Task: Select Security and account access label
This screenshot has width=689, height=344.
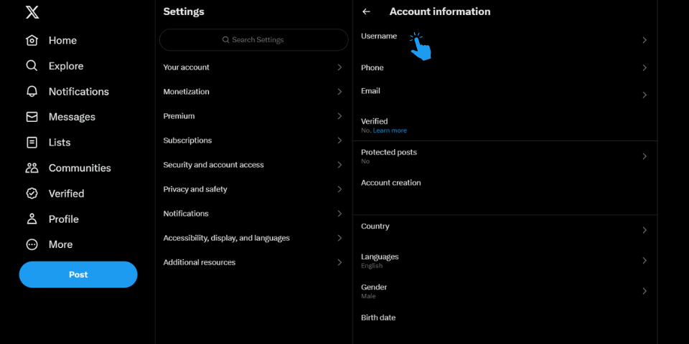Action: coord(214,165)
